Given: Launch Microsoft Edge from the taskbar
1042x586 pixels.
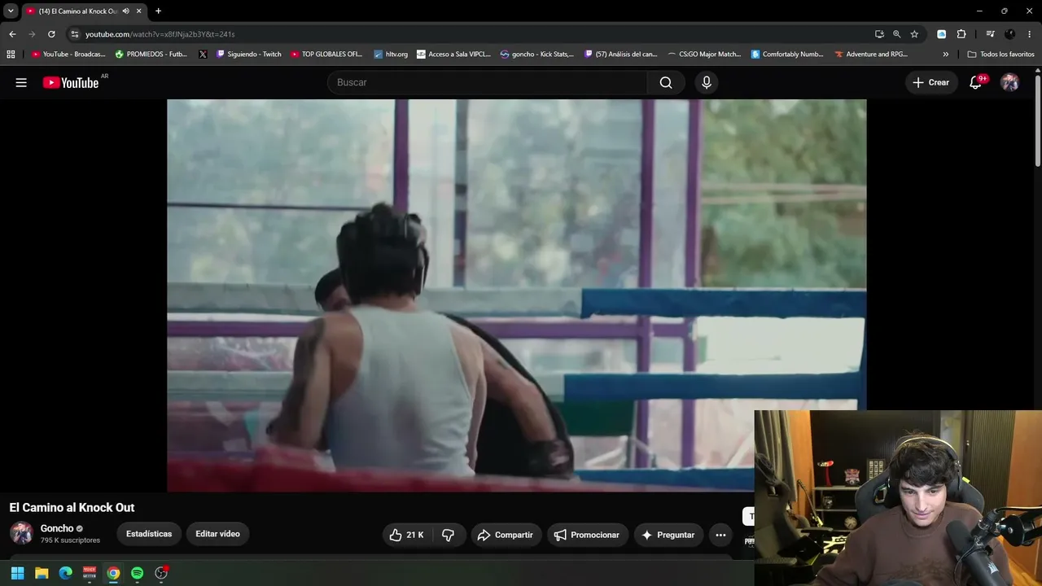Looking at the screenshot, I should pyautogui.click(x=65, y=573).
